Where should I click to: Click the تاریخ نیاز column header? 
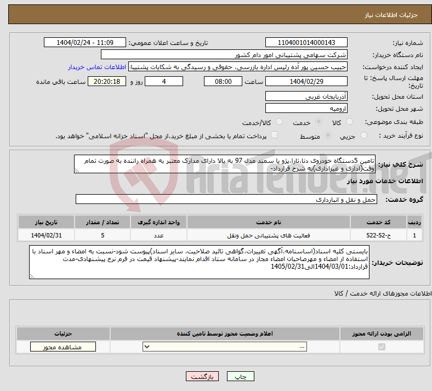coord(46,222)
